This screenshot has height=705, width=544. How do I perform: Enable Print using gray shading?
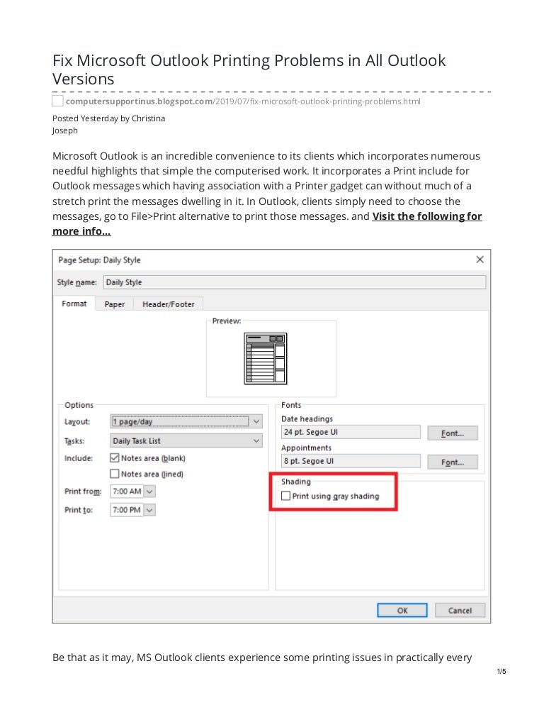285,496
